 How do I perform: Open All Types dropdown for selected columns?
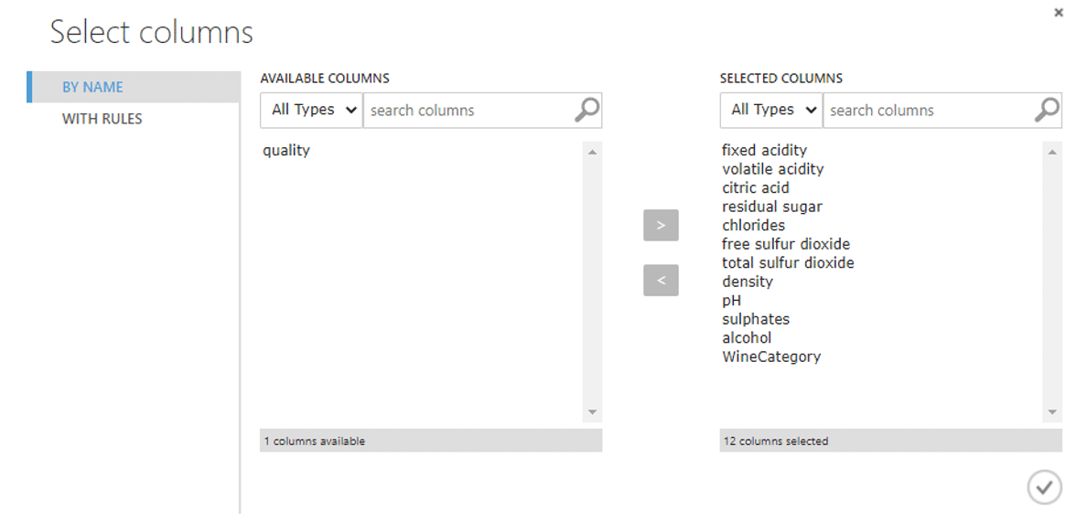click(x=771, y=110)
